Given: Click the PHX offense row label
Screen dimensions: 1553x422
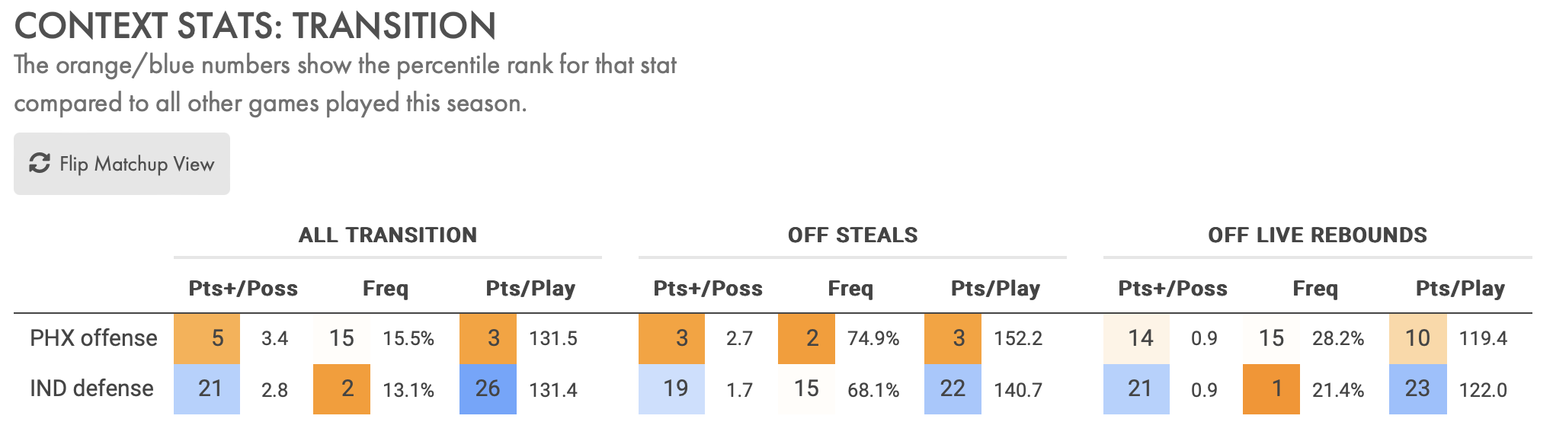Looking at the screenshot, I should (94, 337).
